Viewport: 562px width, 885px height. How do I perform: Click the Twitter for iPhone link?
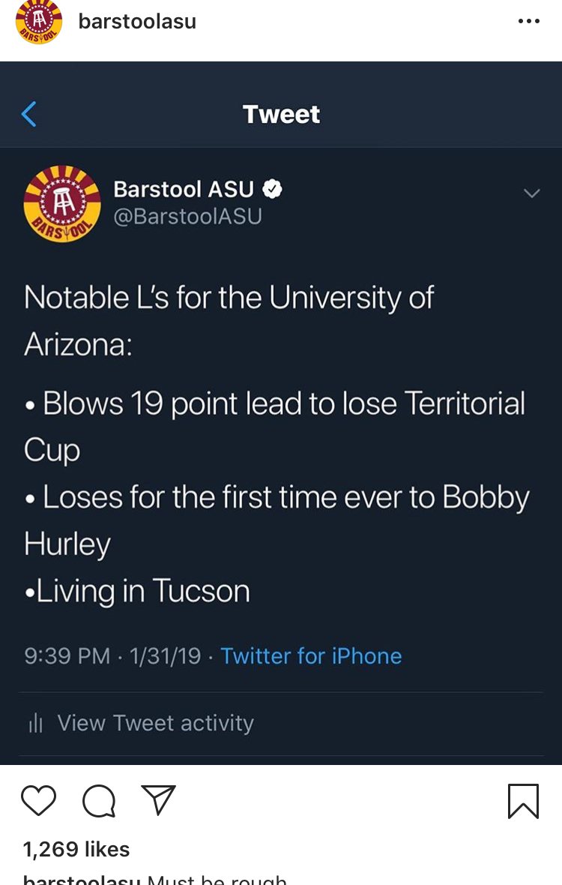pyautogui.click(x=310, y=655)
